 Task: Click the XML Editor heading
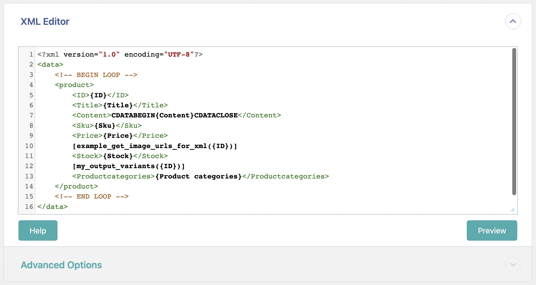[x=45, y=21]
